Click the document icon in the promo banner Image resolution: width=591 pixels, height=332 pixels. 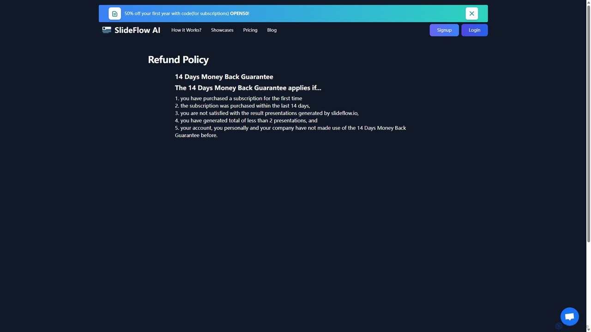(x=115, y=13)
